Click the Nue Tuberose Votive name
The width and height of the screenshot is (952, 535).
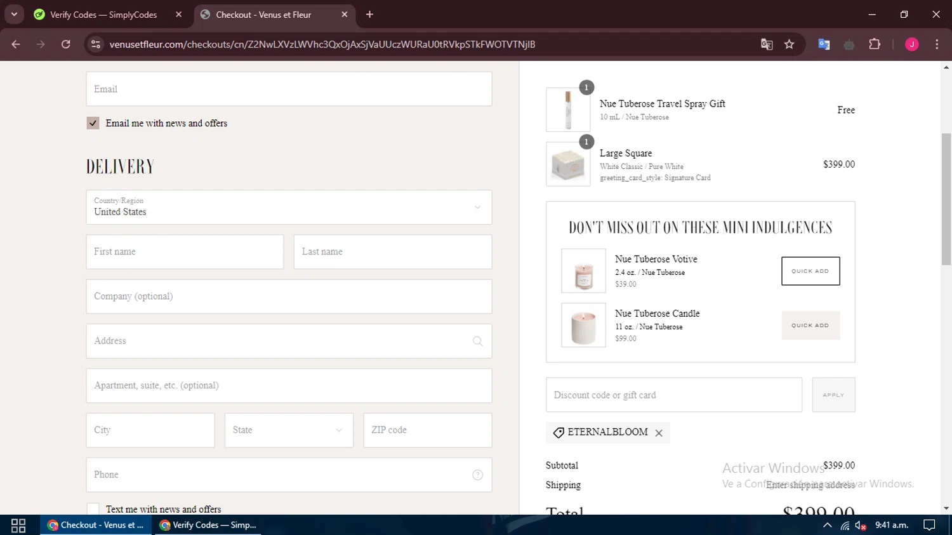coord(656,259)
